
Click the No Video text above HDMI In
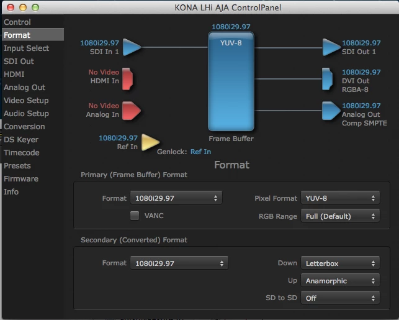point(104,72)
